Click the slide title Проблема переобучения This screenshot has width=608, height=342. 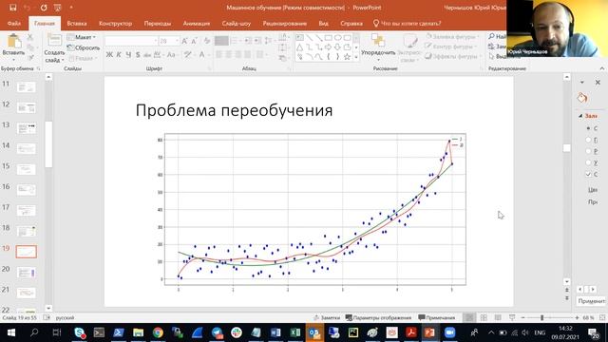[x=234, y=110]
